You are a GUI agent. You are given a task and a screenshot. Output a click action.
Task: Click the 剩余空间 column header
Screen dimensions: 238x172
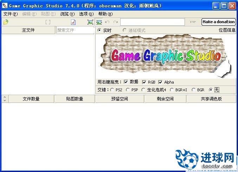(x=165, y=99)
